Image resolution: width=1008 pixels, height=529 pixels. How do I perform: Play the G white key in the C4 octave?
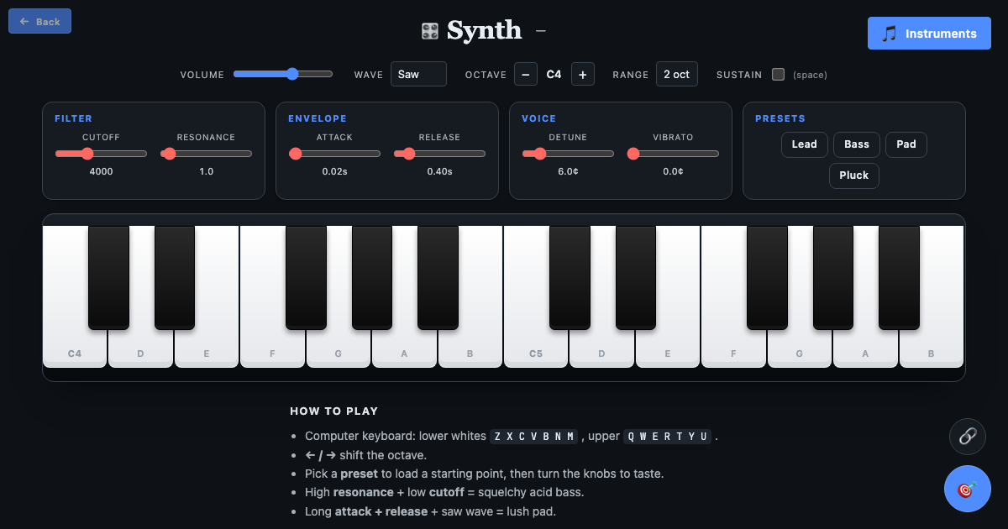click(339, 348)
